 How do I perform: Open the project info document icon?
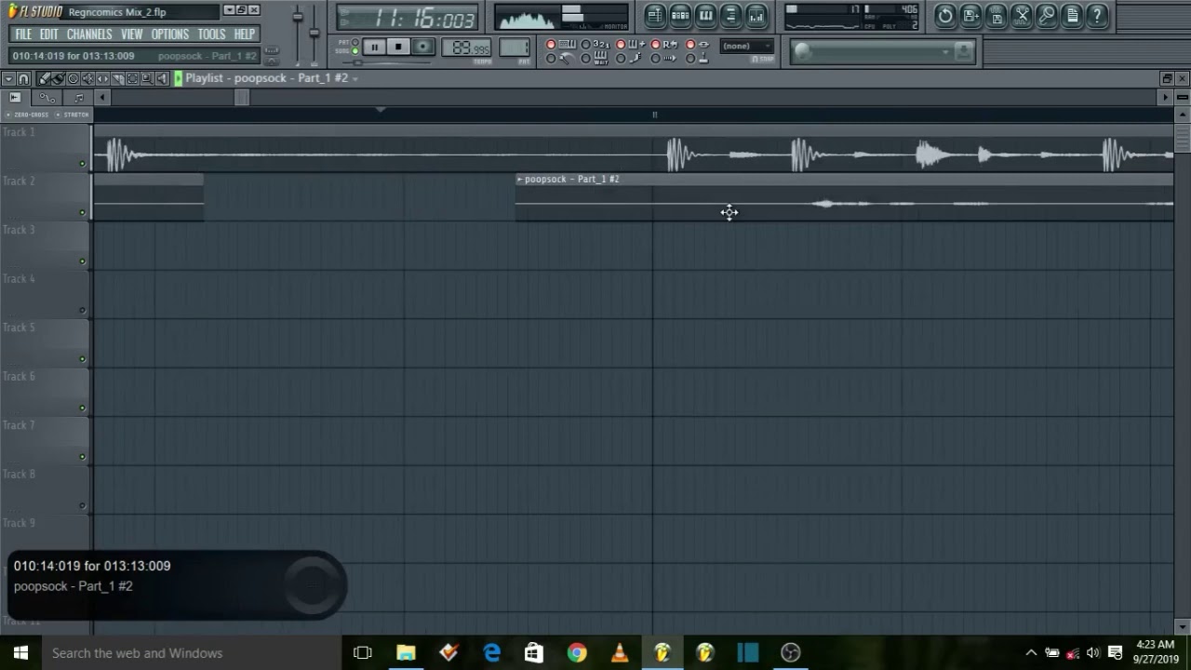[1072, 15]
